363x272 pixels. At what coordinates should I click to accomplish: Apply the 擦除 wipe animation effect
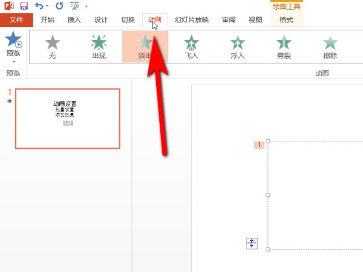(330, 47)
